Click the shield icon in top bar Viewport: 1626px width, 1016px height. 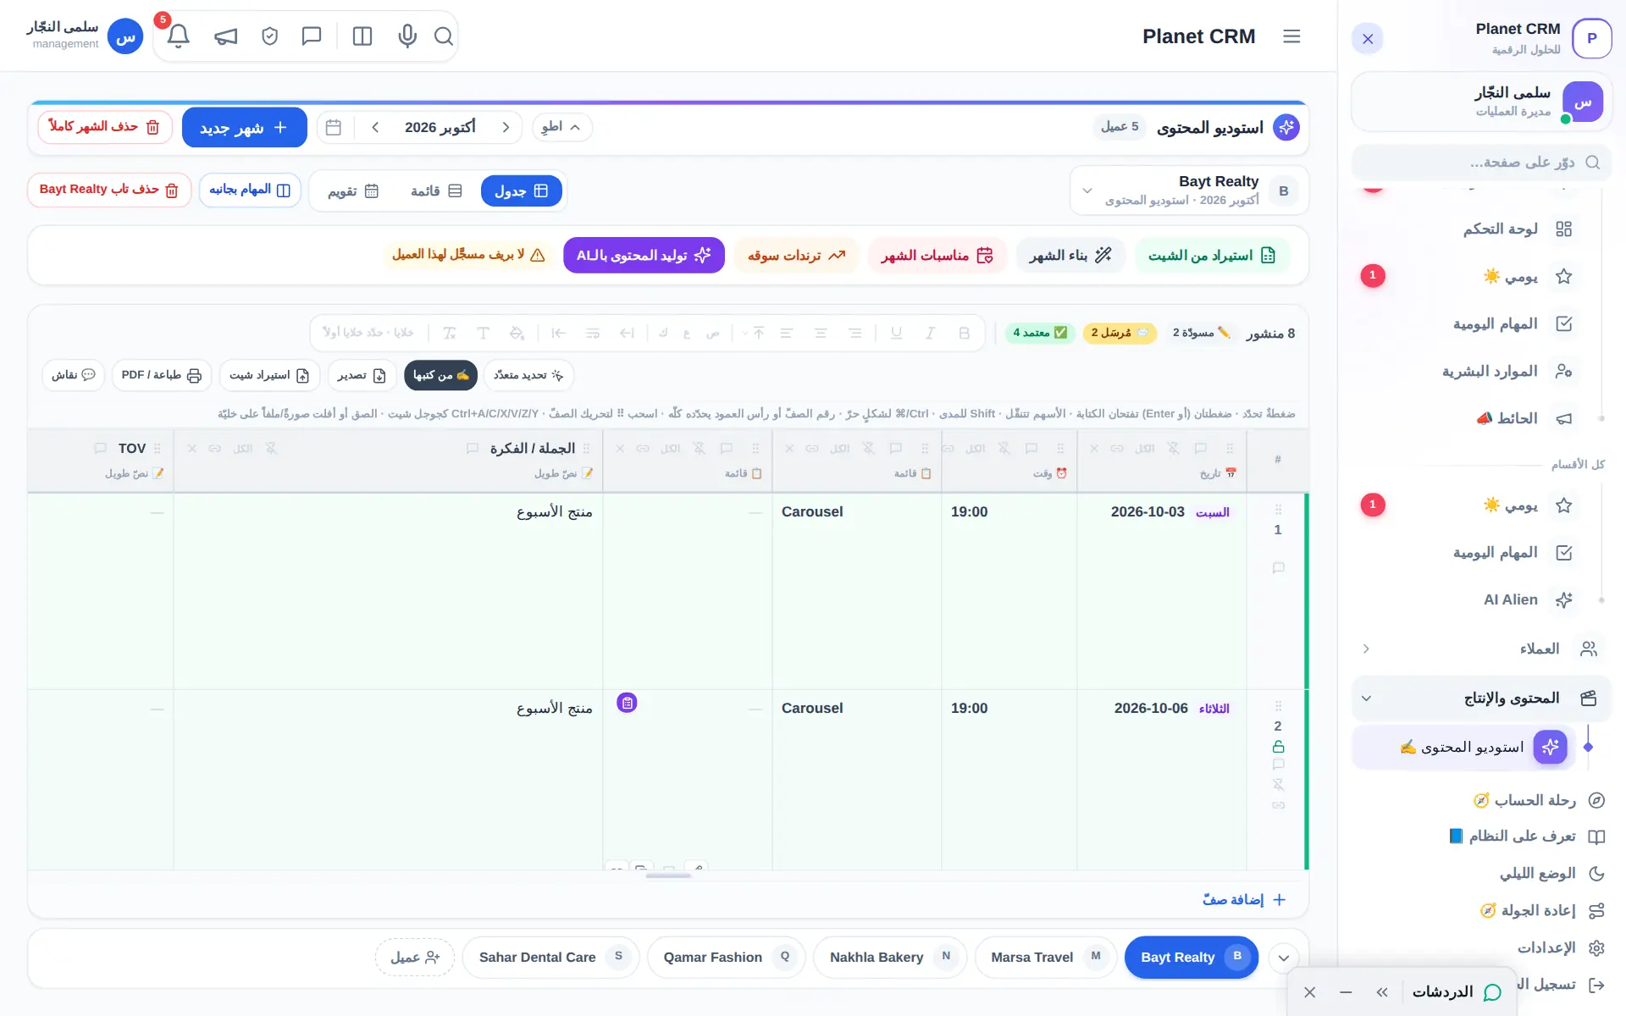(x=269, y=36)
